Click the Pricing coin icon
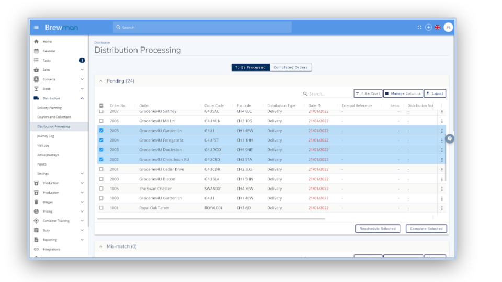The height and width of the screenshot is (282, 502). point(36,211)
